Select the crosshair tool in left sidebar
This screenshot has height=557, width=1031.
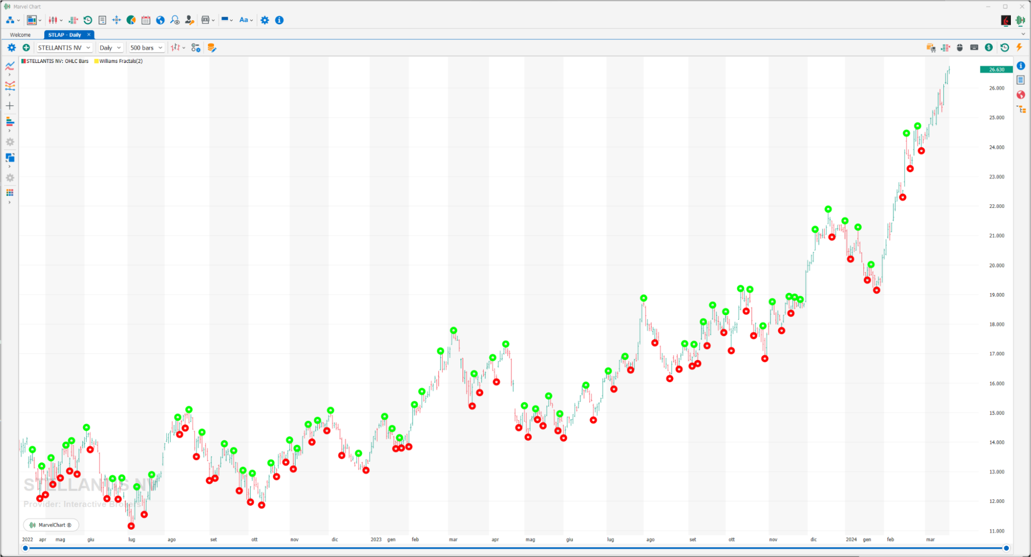pyautogui.click(x=10, y=106)
